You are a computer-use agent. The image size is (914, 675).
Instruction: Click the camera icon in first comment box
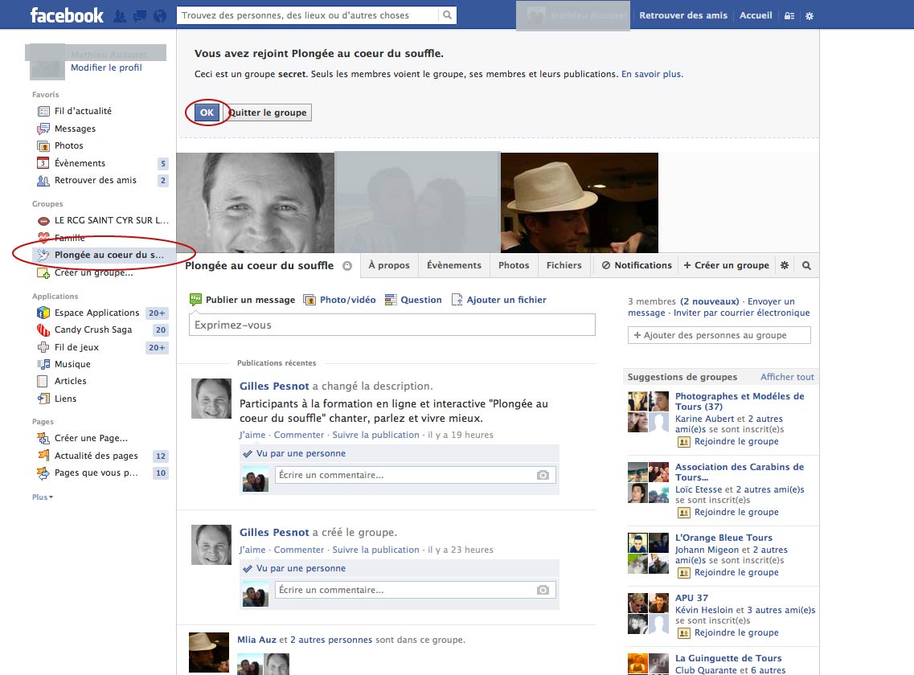543,476
